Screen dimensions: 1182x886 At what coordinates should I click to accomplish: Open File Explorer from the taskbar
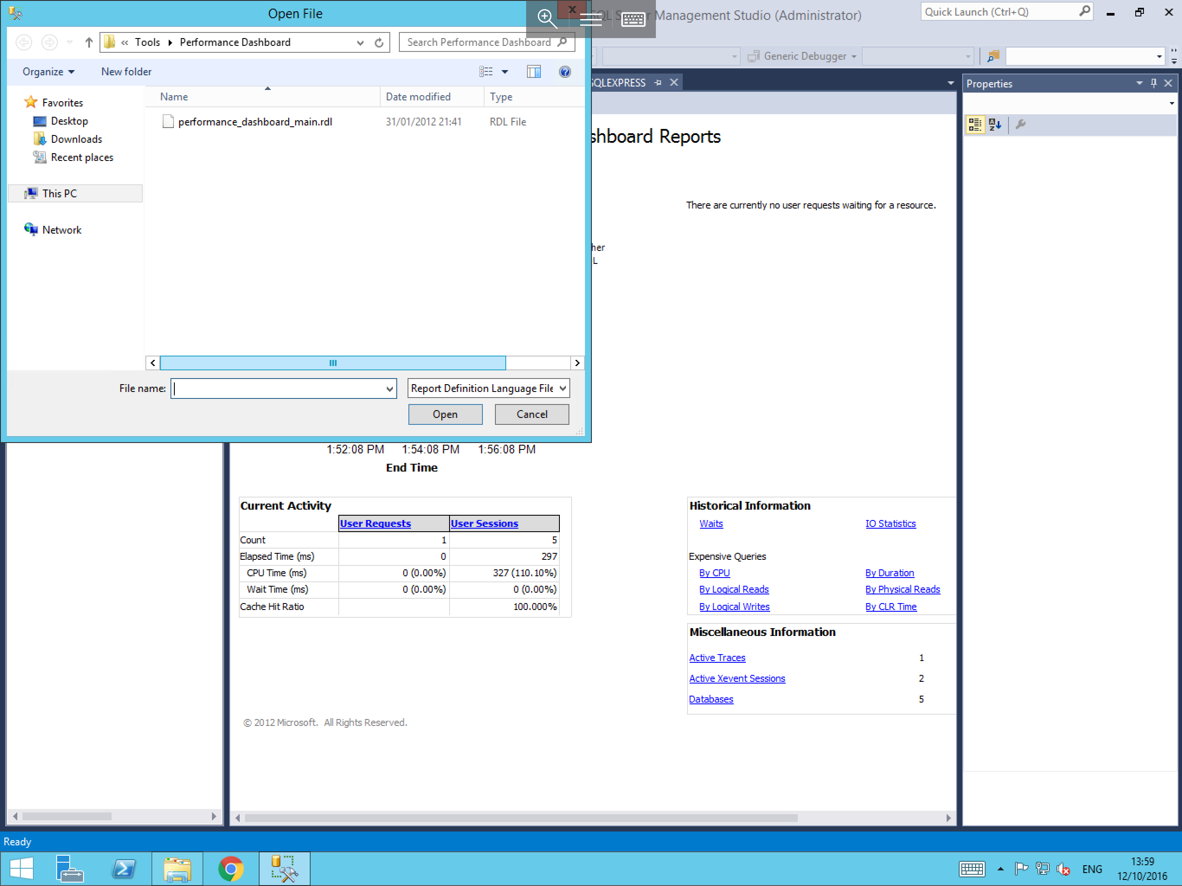click(x=177, y=868)
